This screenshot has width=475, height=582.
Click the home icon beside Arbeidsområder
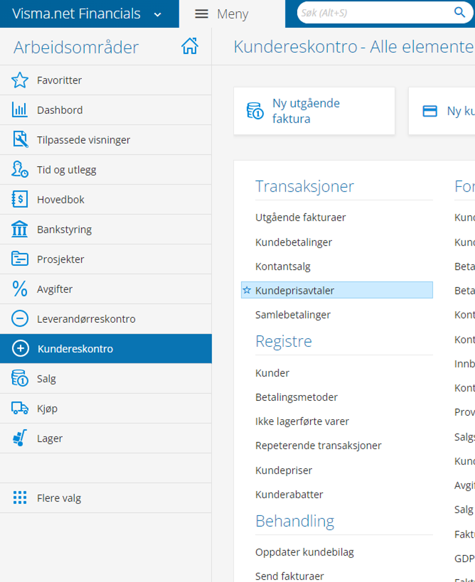(190, 46)
